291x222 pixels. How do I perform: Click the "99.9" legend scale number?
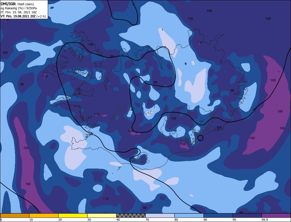[265, 220]
